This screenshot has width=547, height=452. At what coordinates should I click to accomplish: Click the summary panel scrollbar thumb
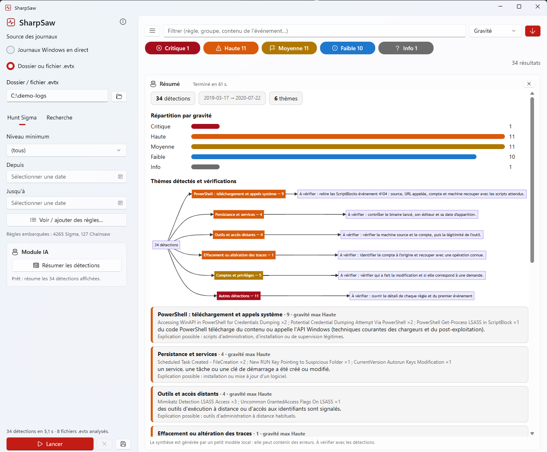(x=532, y=180)
